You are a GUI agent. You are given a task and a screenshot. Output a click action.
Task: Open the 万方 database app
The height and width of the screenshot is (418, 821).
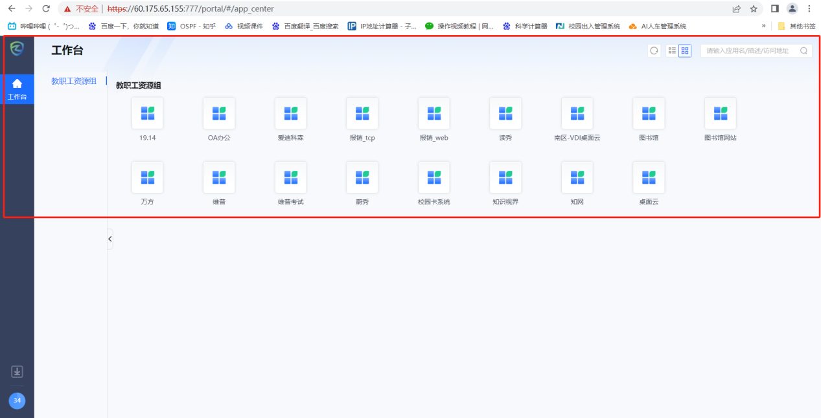coord(147,178)
